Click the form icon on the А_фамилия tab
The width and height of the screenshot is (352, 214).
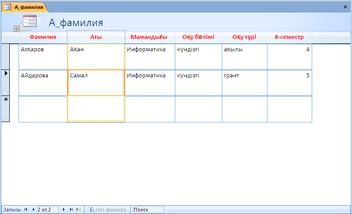point(8,7)
